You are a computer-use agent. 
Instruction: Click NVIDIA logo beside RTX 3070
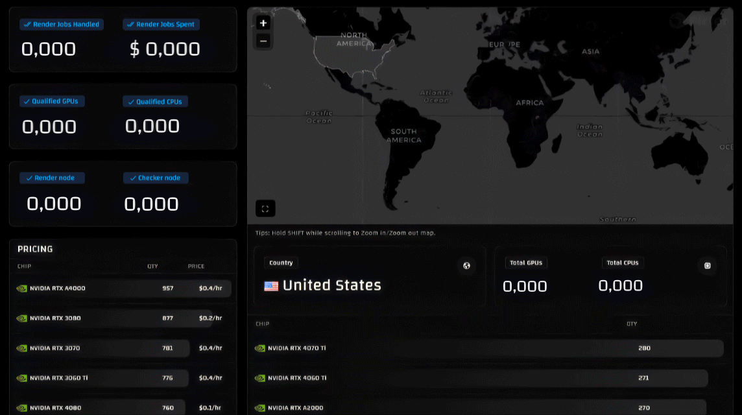22,348
